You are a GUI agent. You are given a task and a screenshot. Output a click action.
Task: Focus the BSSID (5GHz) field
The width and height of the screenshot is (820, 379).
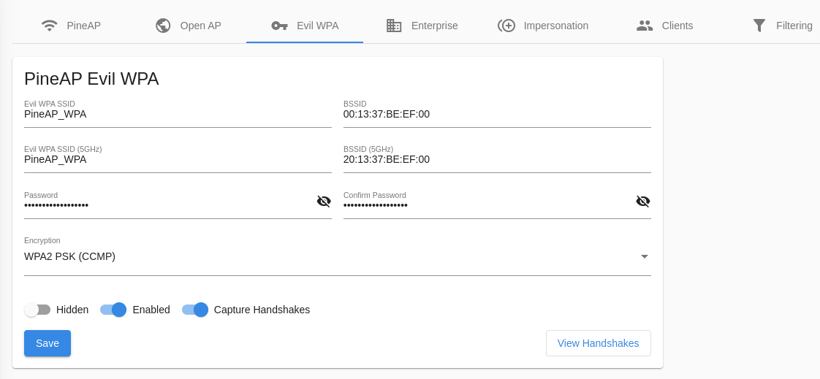click(497, 159)
